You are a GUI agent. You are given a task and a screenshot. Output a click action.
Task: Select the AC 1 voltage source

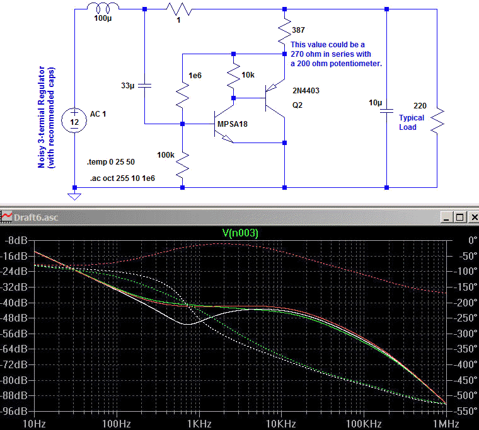(74, 119)
